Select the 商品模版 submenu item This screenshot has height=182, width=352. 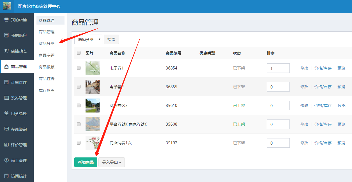pyautogui.click(x=47, y=67)
